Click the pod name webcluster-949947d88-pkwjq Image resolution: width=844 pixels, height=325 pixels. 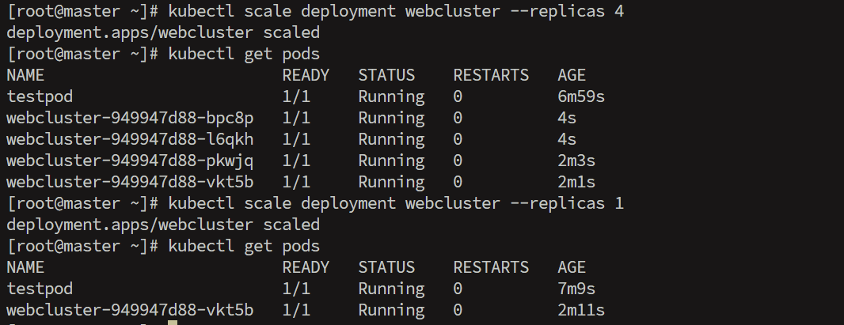130,161
